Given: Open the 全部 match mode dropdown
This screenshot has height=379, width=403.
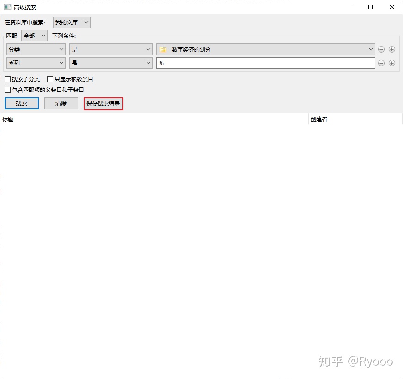Looking at the screenshot, I should click(x=35, y=36).
